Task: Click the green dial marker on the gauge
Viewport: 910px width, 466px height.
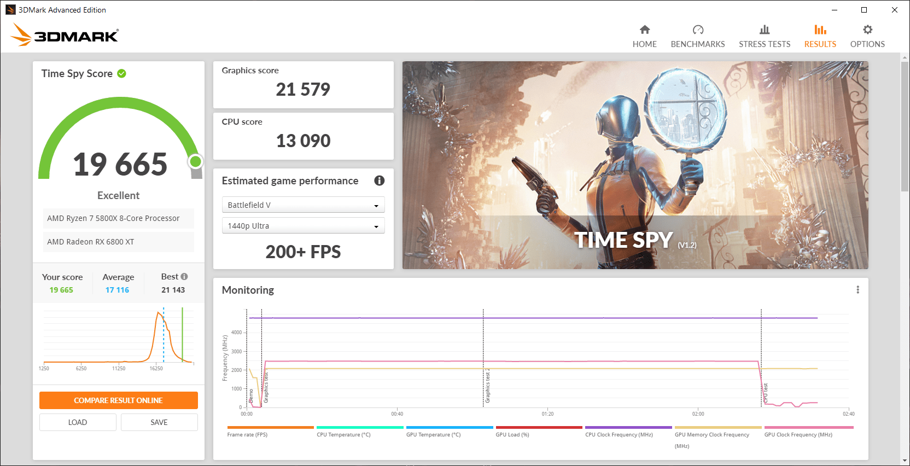Action: [x=195, y=161]
